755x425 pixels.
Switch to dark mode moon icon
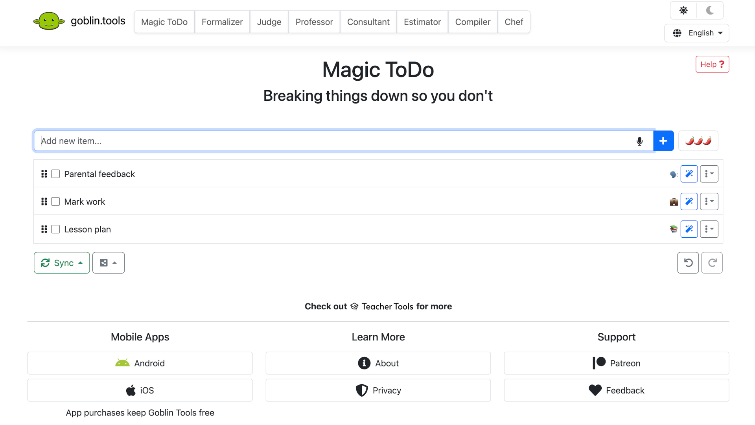[x=710, y=11]
